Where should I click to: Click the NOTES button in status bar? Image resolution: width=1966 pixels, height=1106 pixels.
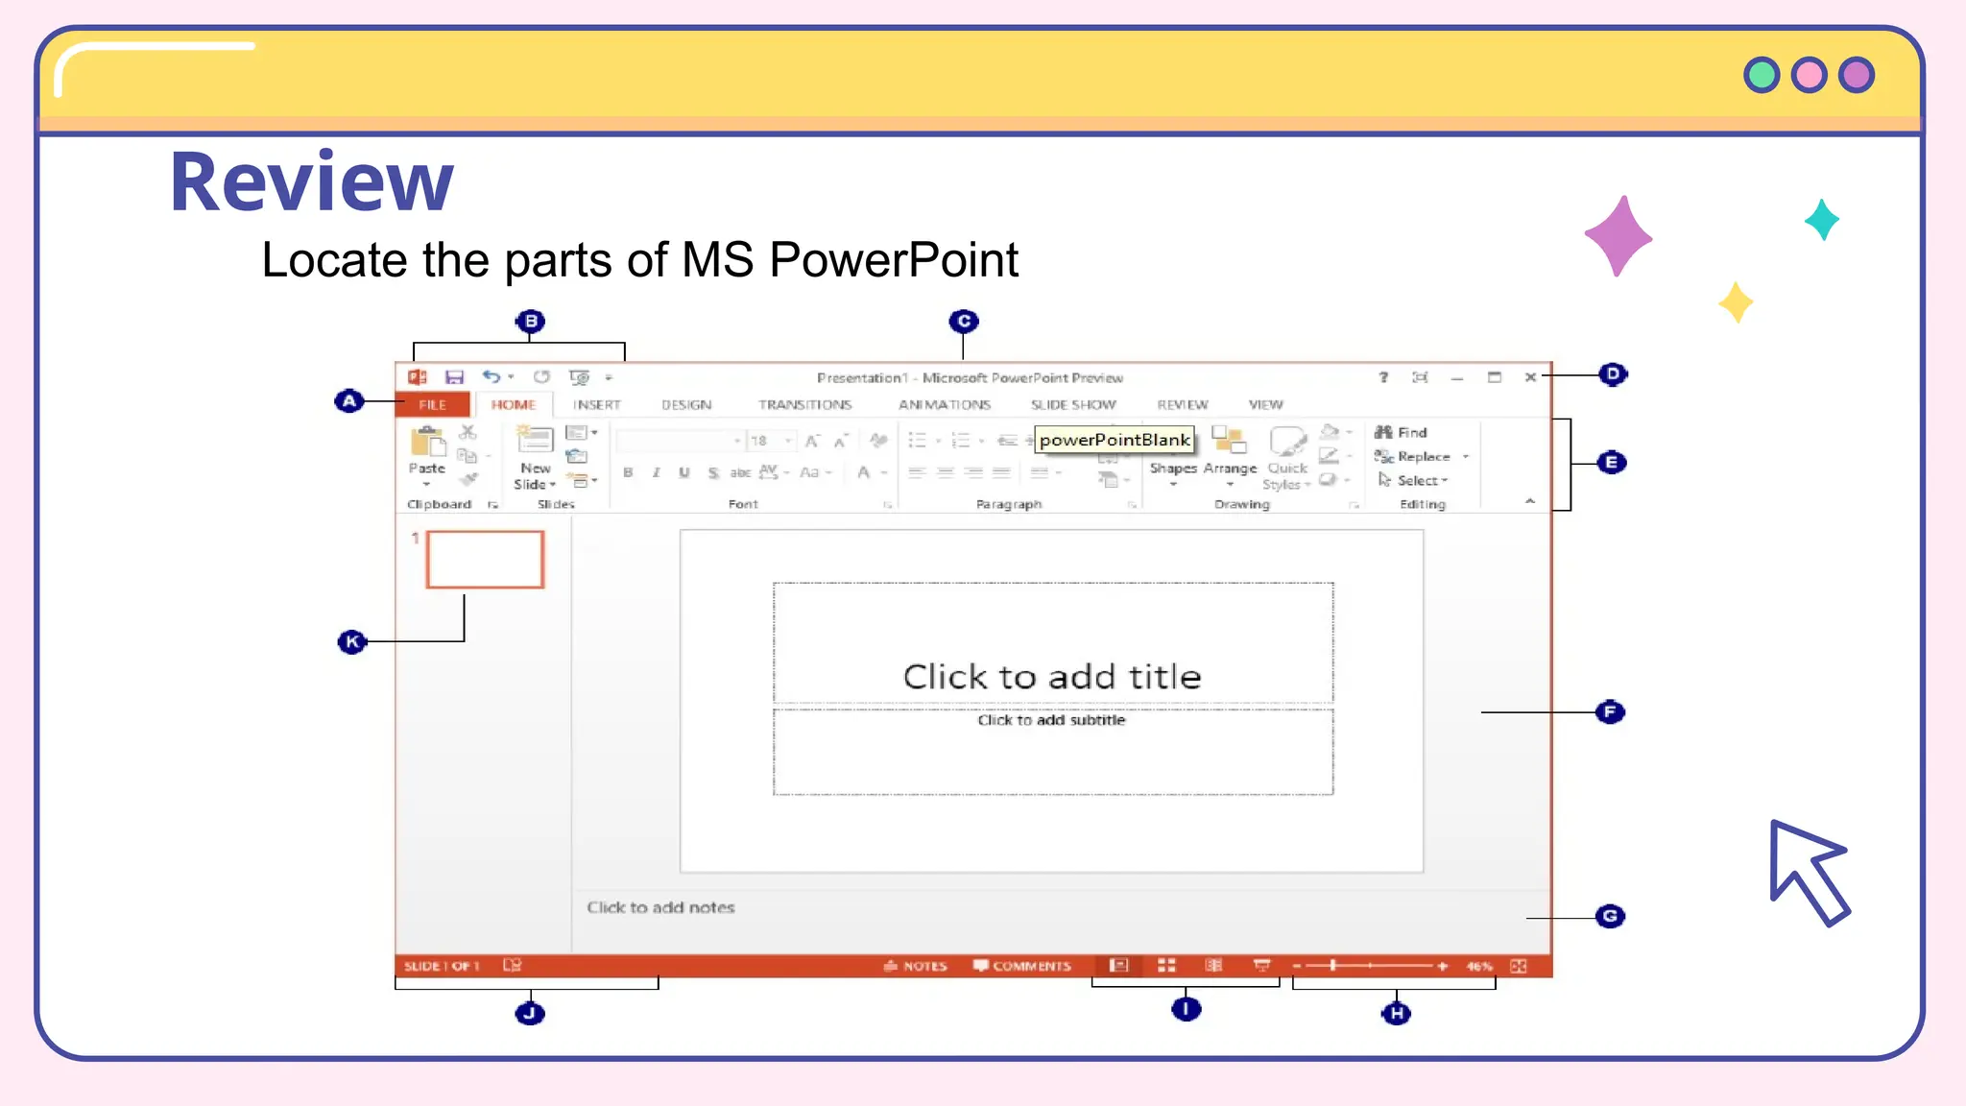pos(915,966)
